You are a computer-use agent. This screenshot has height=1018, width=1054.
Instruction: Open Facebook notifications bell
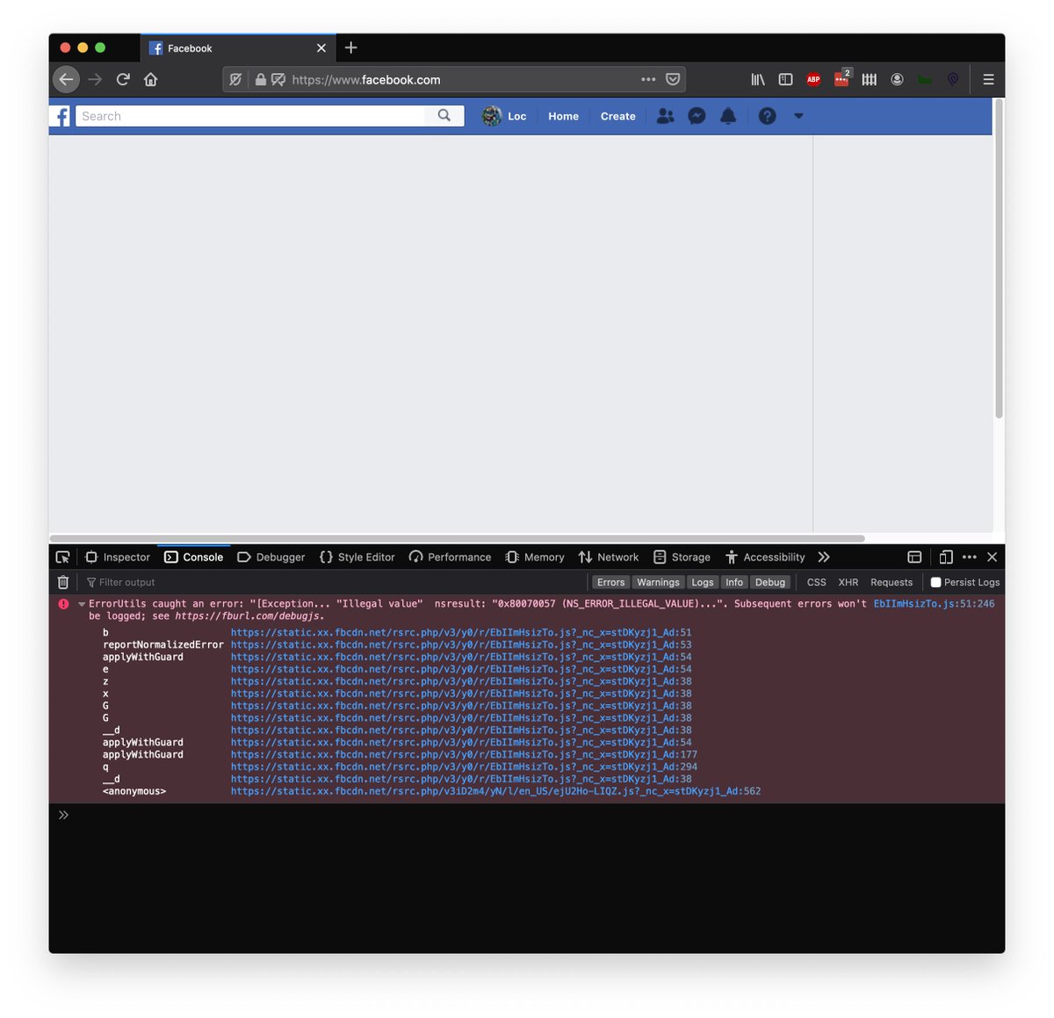point(728,116)
